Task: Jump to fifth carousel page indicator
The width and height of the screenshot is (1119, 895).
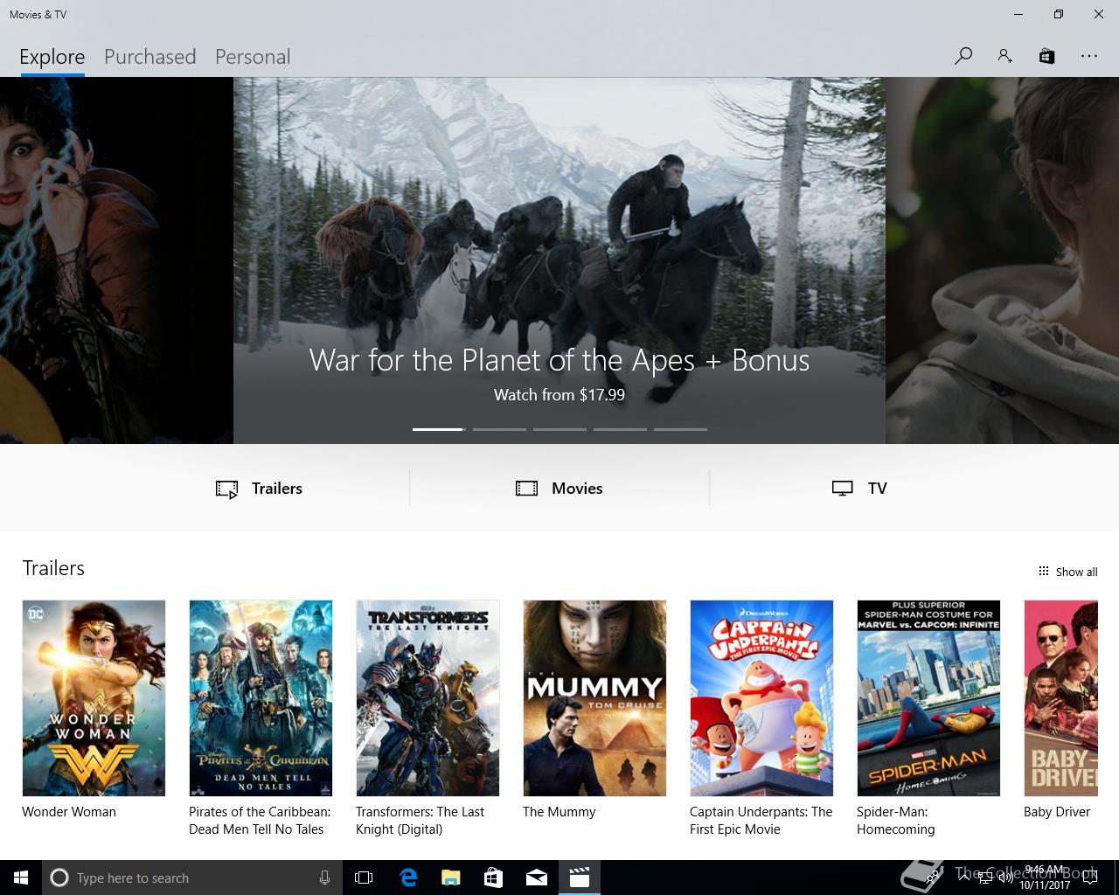Action: pos(680,429)
